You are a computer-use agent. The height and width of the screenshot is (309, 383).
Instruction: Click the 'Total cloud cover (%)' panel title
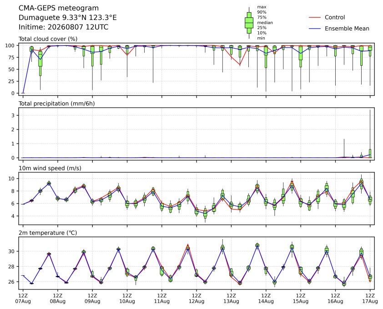click(x=48, y=39)
